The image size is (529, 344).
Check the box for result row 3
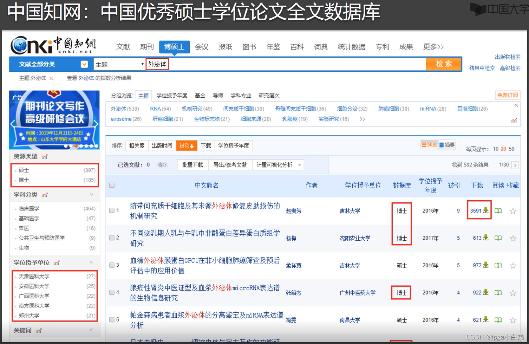pyautogui.click(x=112, y=265)
